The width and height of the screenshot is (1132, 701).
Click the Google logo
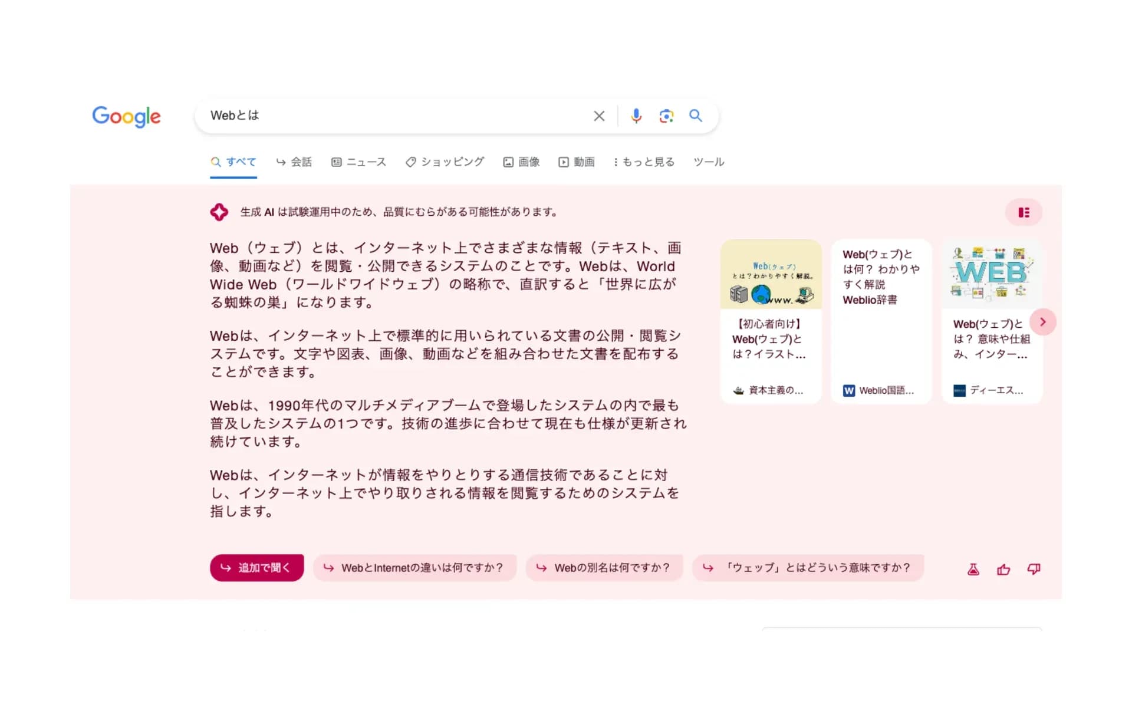click(x=126, y=116)
